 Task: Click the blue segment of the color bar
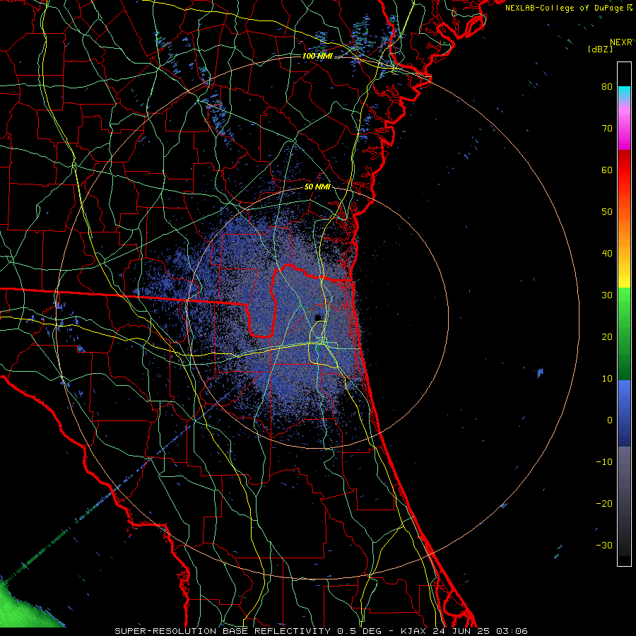click(624, 413)
